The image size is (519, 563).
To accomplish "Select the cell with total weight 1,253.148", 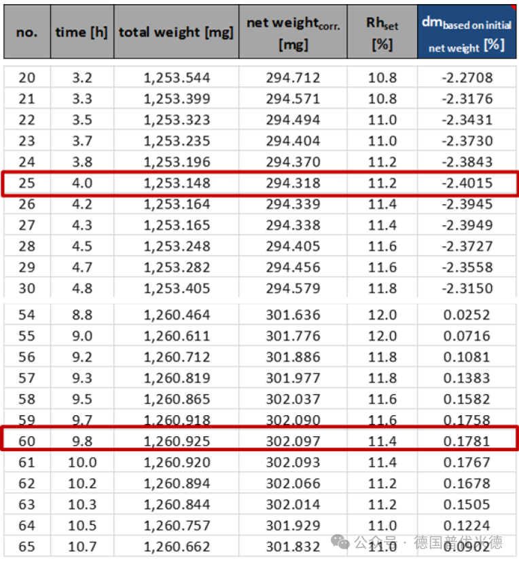I will pyautogui.click(x=176, y=183).
